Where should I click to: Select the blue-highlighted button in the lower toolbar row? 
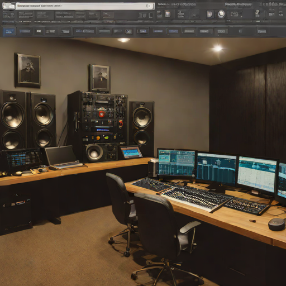[9, 31]
